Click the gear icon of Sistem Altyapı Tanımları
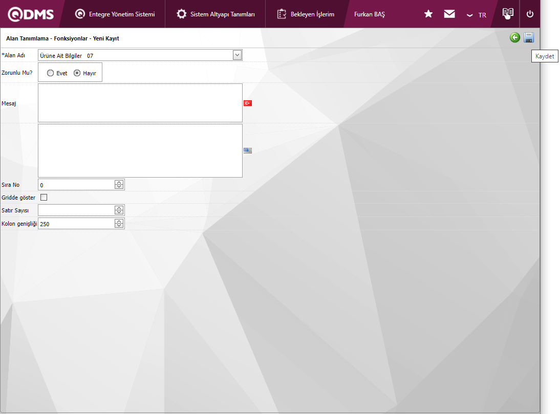 click(x=181, y=14)
